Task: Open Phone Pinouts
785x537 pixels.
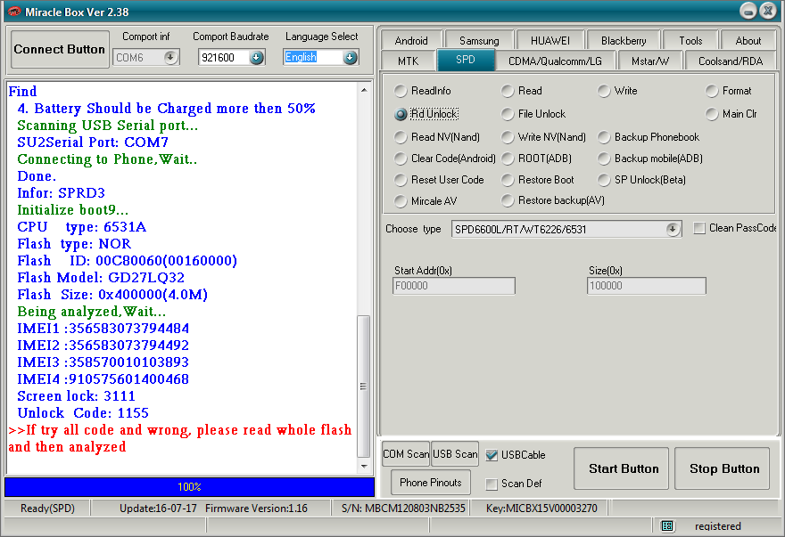Action: (431, 483)
